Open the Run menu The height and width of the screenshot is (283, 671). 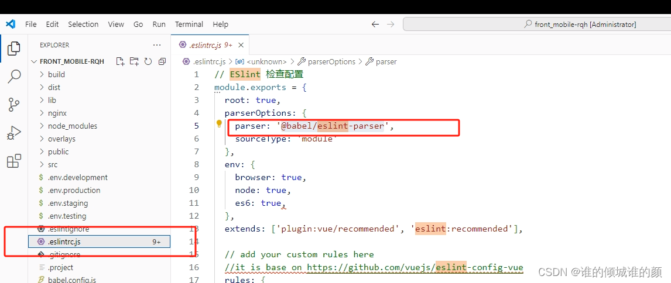tap(159, 25)
